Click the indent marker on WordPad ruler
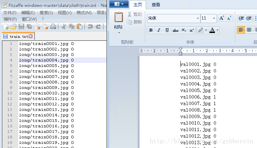 coord(180,51)
